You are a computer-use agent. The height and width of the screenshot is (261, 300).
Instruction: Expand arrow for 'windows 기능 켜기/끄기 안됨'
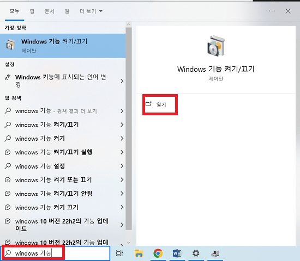[122, 193]
